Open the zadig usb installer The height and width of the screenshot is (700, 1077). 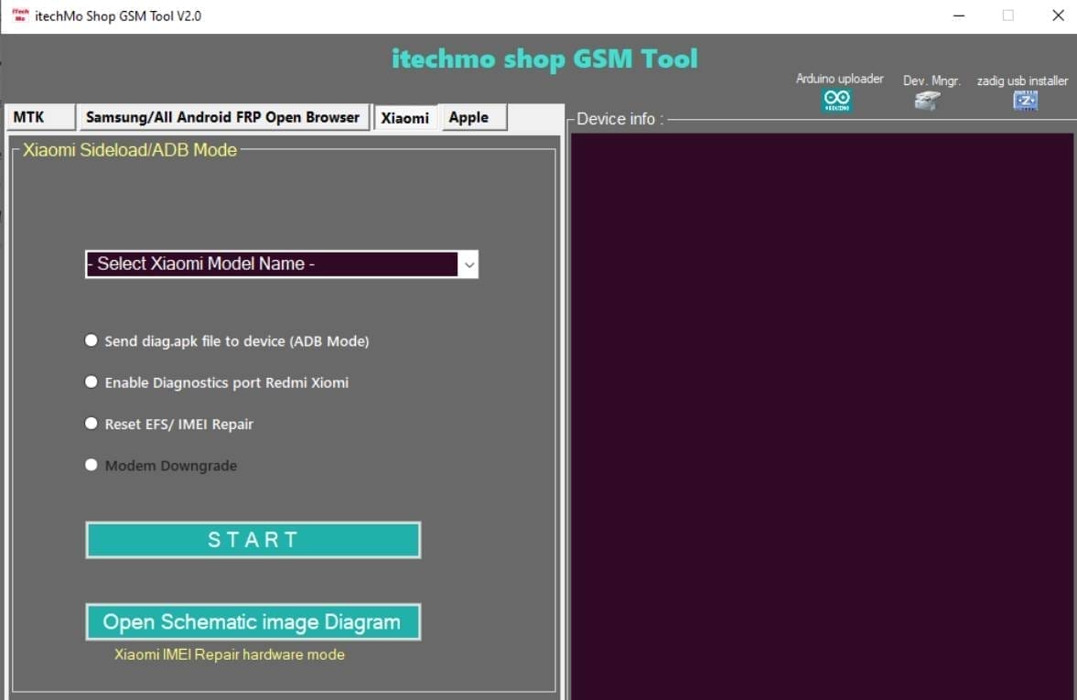coord(1024,101)
